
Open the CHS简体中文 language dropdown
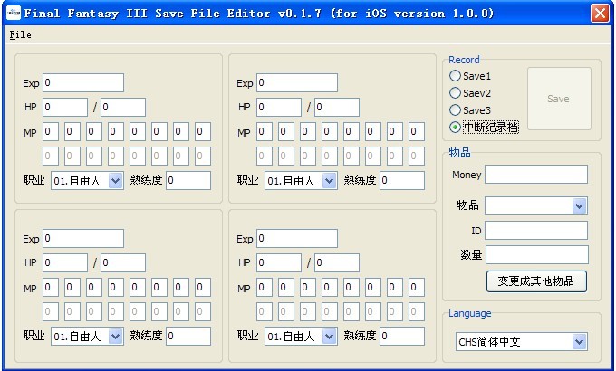coord(522,342)
